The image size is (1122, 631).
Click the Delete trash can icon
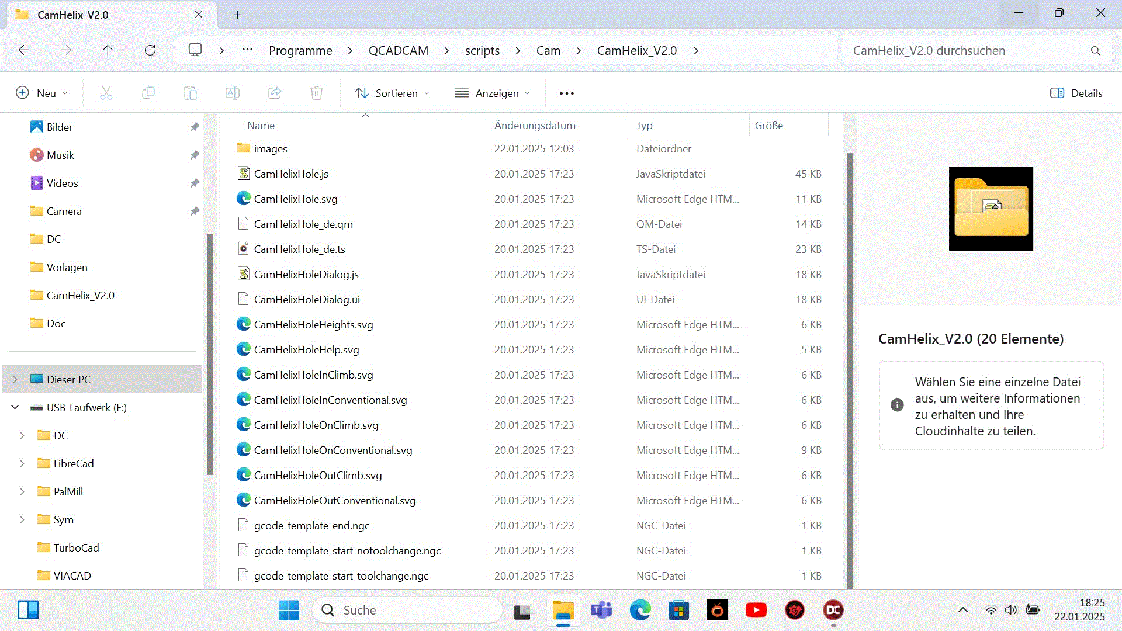[317, 93]
